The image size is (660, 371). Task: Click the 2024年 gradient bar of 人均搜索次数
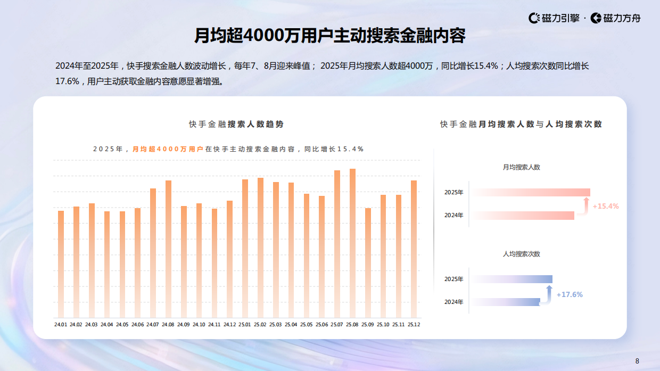point(506,301)
